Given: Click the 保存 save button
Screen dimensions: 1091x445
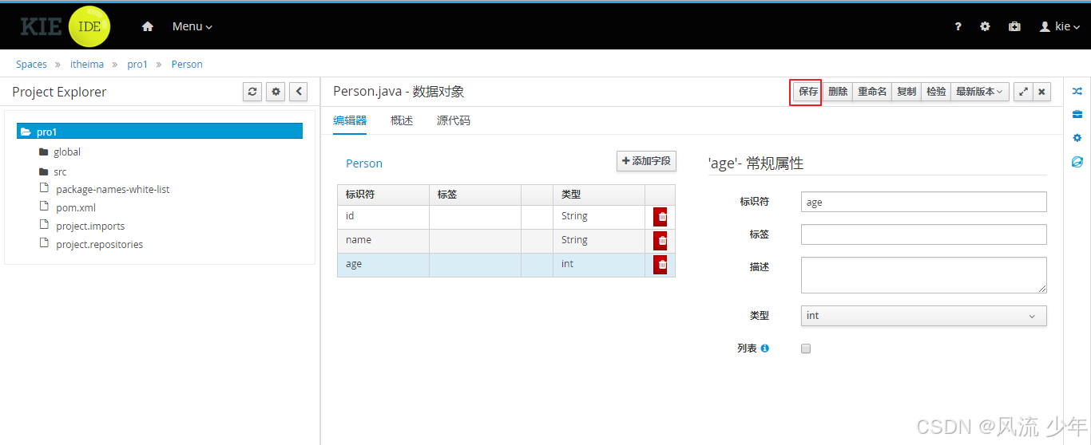Looking at the screenshot, I should coord(808,92).
